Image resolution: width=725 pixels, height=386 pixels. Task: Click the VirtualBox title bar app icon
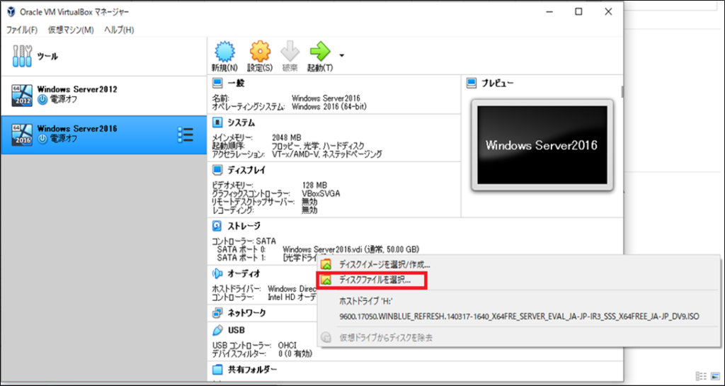(11, 11)
